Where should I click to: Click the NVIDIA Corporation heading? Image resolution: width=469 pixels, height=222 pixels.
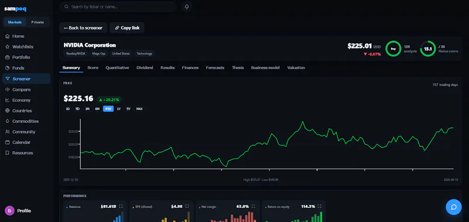click(x=90, y=45)
